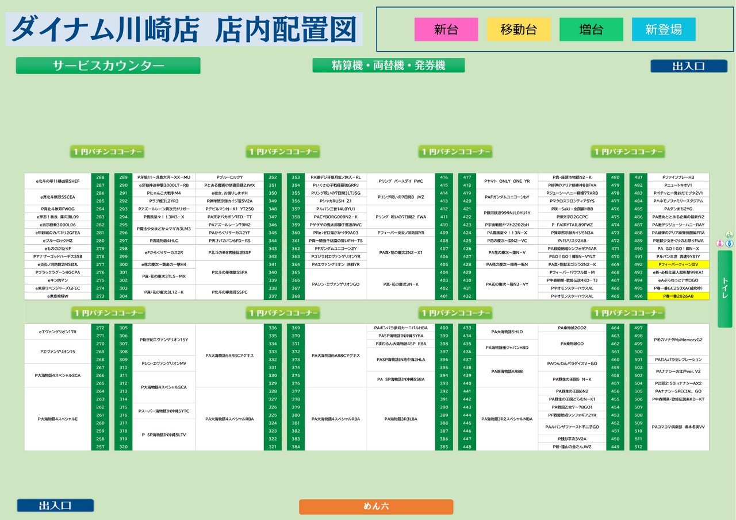Click the e真北斗無双5SCEA cell
Image resolution: width=736 pixels, height=520 pixels.
(58, 197)
